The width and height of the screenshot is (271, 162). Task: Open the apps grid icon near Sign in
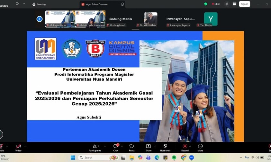click(x=234, y=4)
